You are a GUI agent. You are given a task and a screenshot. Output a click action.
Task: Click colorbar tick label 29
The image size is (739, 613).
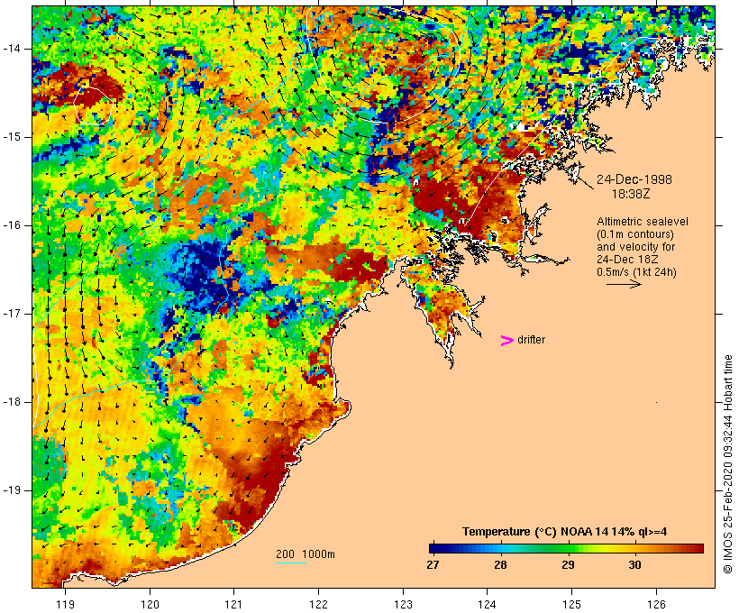(568, 565)
